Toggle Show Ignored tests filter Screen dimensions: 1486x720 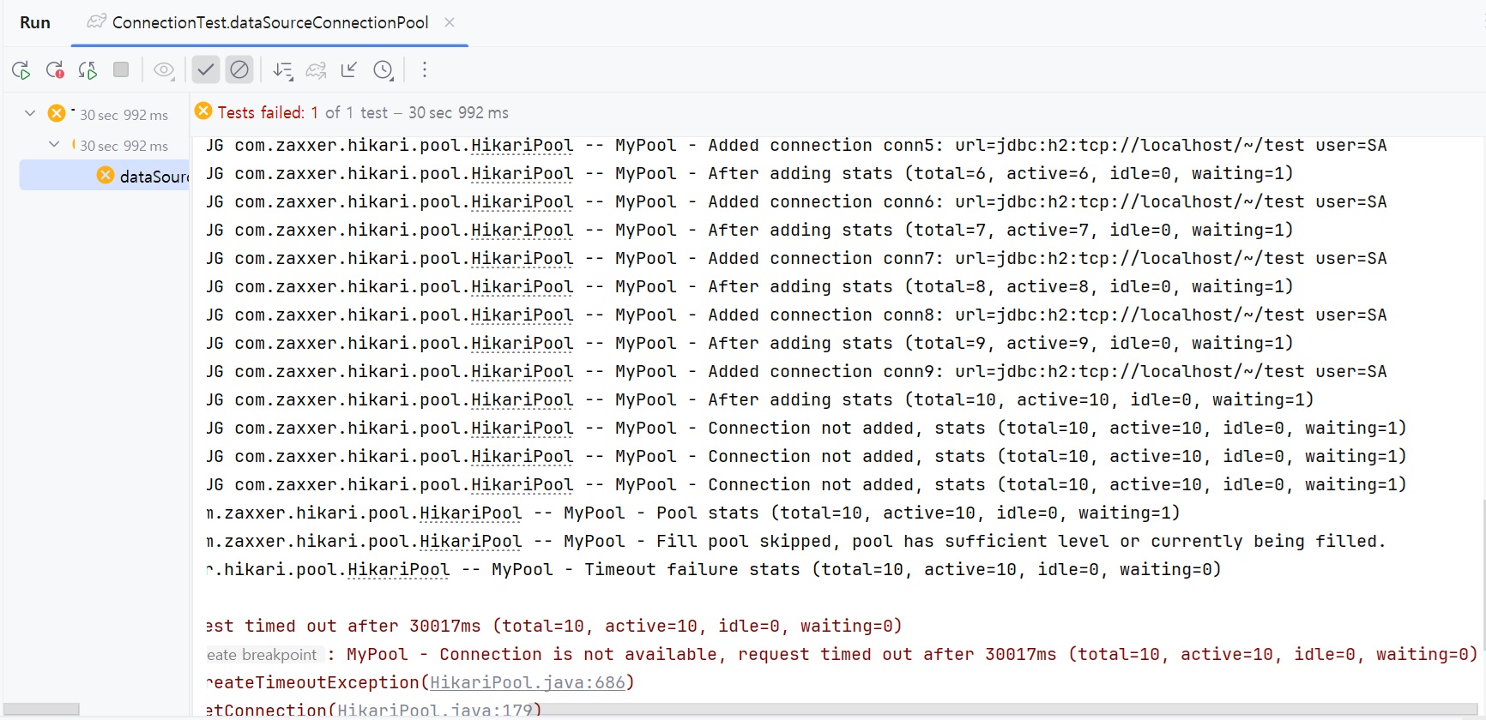tap(239, 70)
